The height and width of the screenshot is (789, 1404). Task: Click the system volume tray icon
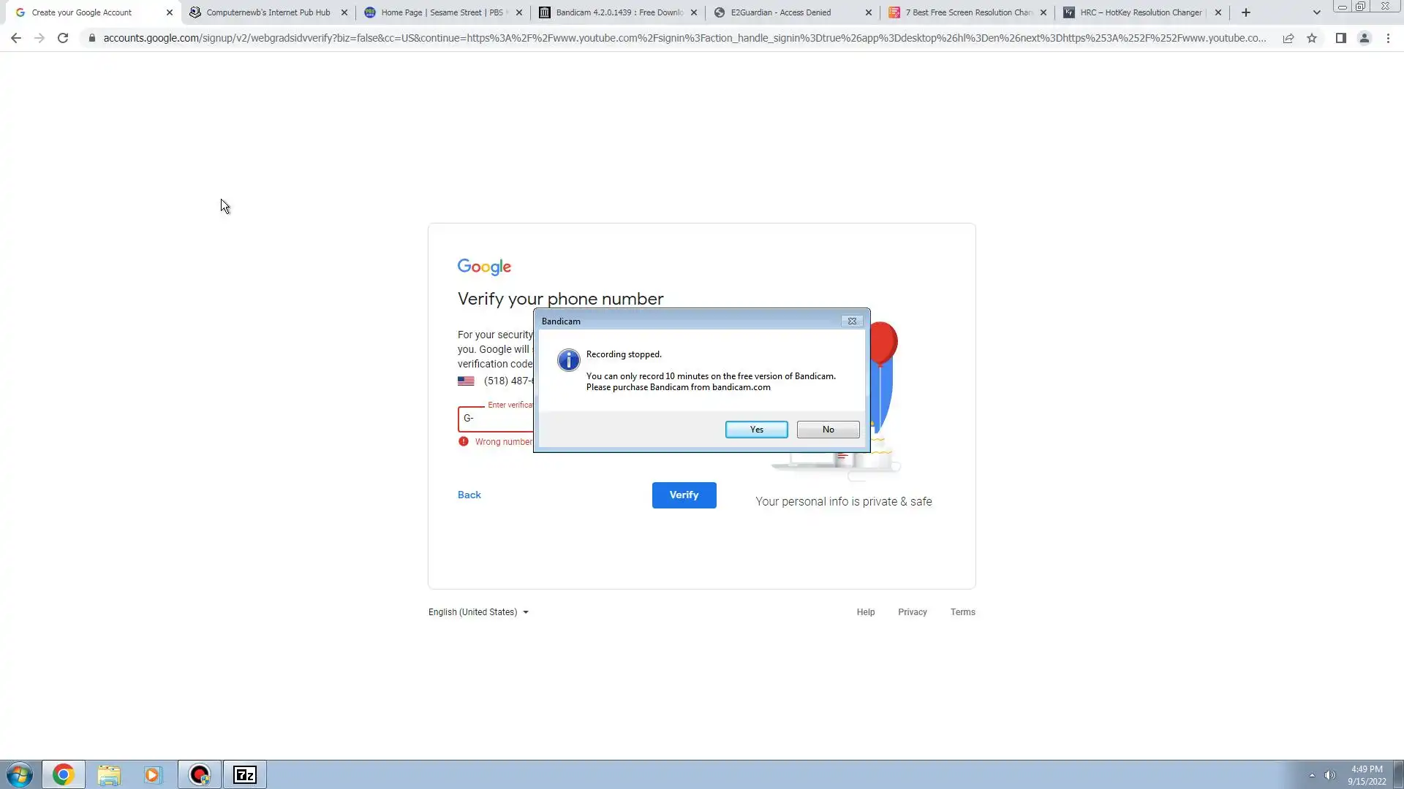[x=1329, y=775]
